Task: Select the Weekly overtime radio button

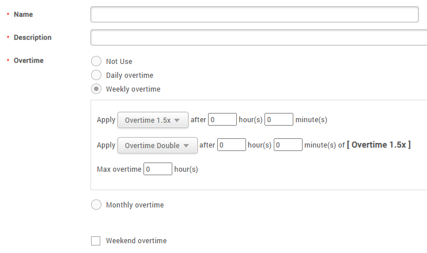Action: click(96, 89)
